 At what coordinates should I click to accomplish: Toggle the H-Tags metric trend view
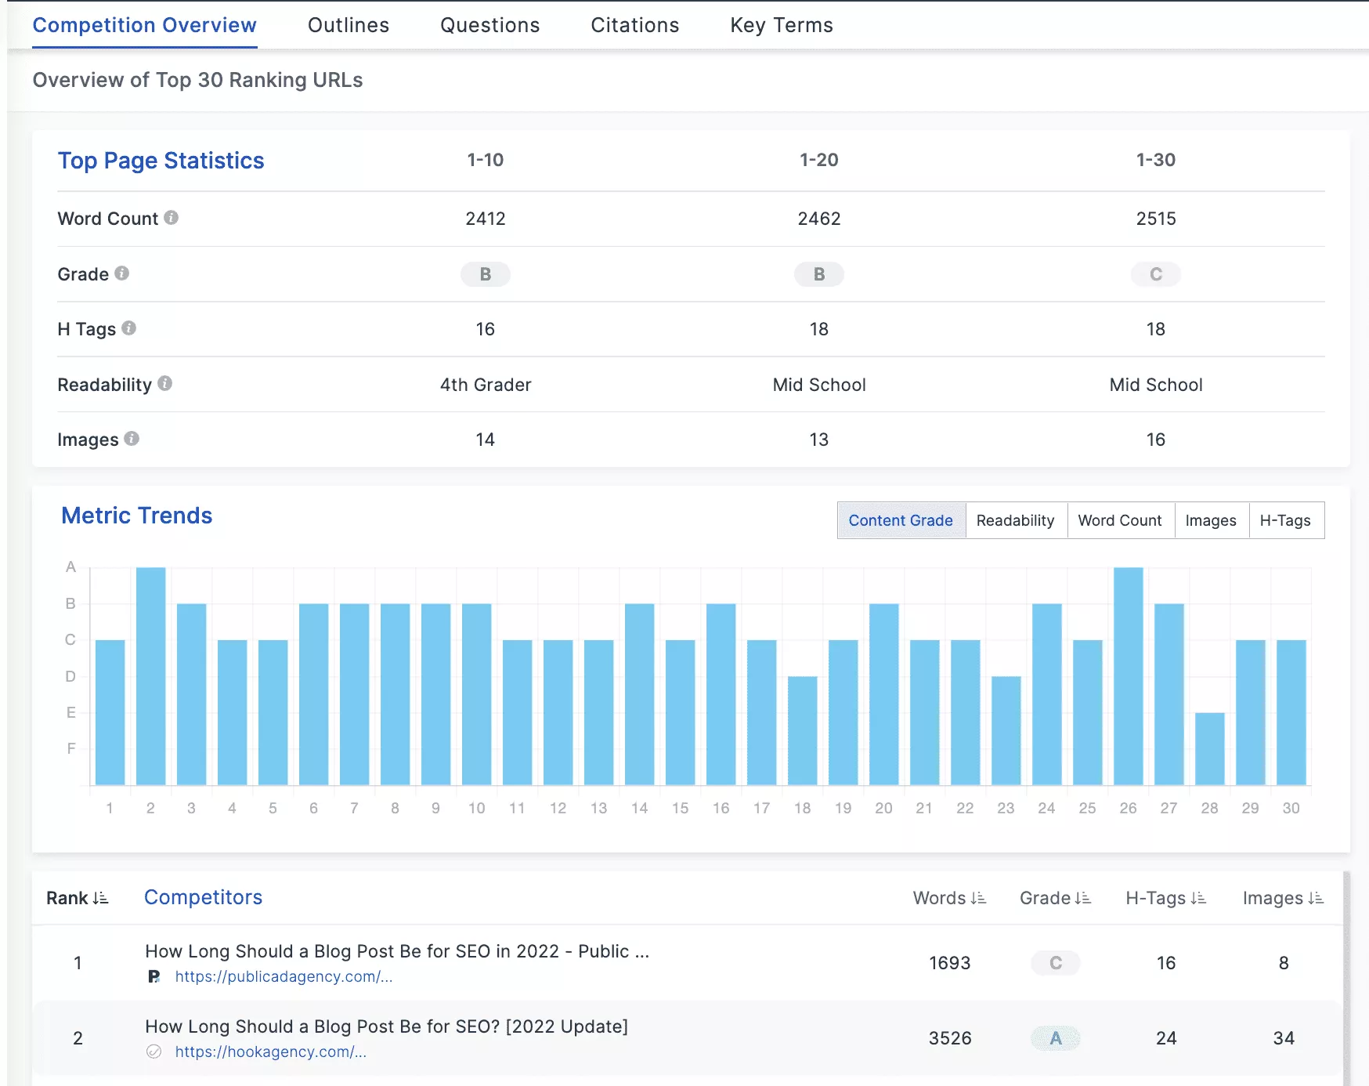pos(1286,520)
